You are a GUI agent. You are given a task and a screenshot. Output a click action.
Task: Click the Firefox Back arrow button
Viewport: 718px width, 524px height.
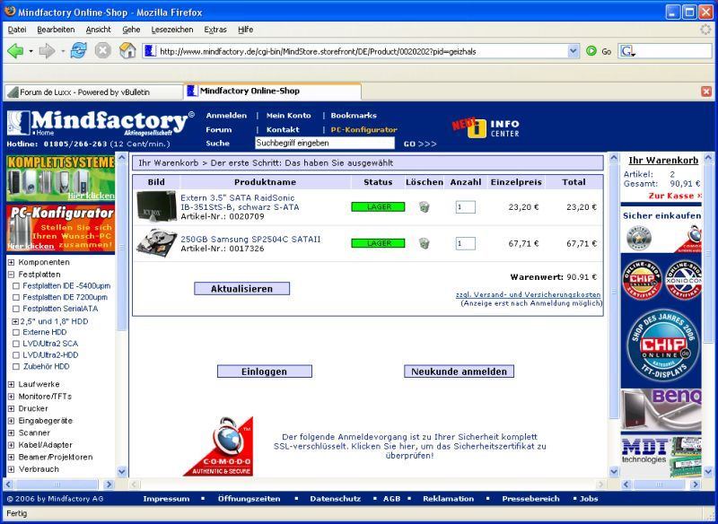pos(15,51)
